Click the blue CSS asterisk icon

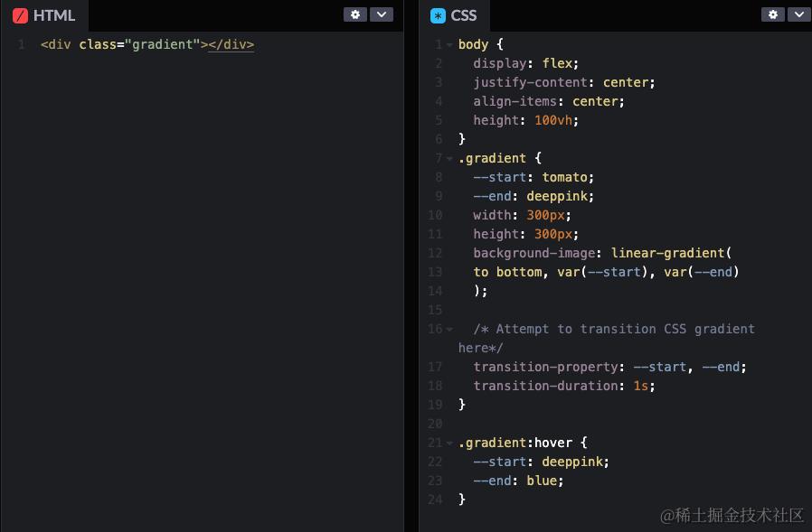[x=438, y=15]
